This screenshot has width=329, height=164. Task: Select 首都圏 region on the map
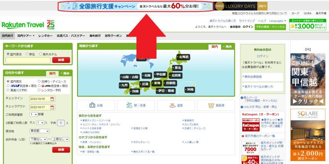click(170, 83)
